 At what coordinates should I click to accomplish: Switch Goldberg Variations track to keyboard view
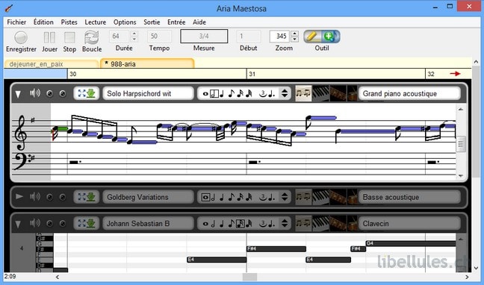pyautogui.click(x=320, y=197)
